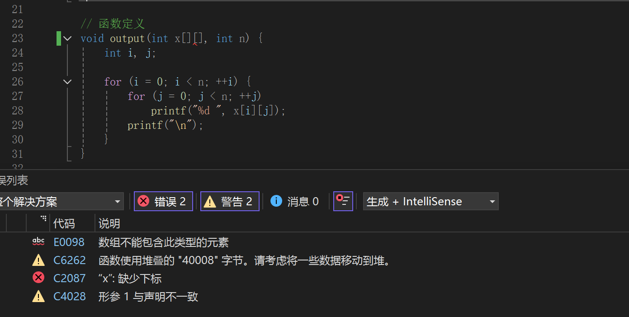Sort by the 代码 column header

(64, 223)
